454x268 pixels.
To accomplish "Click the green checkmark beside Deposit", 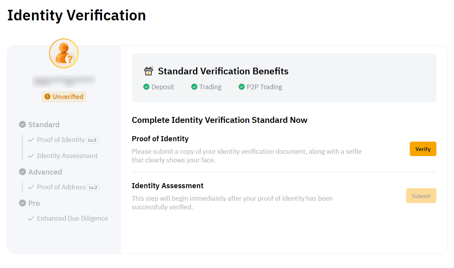I will point(146,87).
